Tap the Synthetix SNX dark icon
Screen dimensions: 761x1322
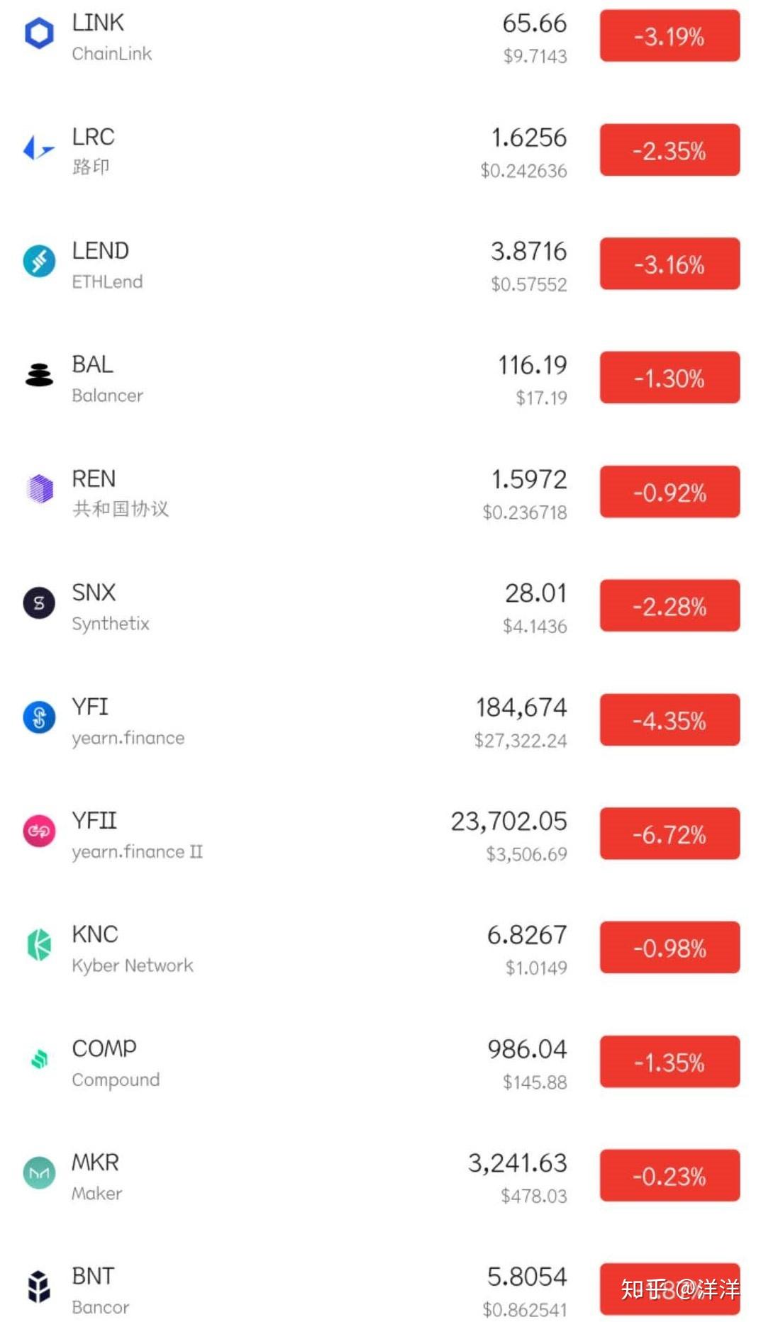[39, 603]
